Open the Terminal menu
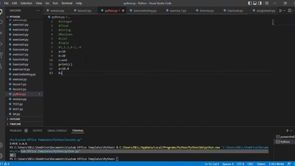This screenshot has width=295, height=166. 67,3
